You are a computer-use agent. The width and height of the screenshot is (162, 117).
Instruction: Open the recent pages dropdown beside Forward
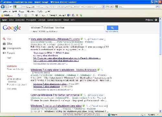point(11,7)
